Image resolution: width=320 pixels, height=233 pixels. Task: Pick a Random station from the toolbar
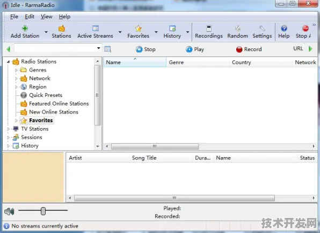tap(237, 32)
